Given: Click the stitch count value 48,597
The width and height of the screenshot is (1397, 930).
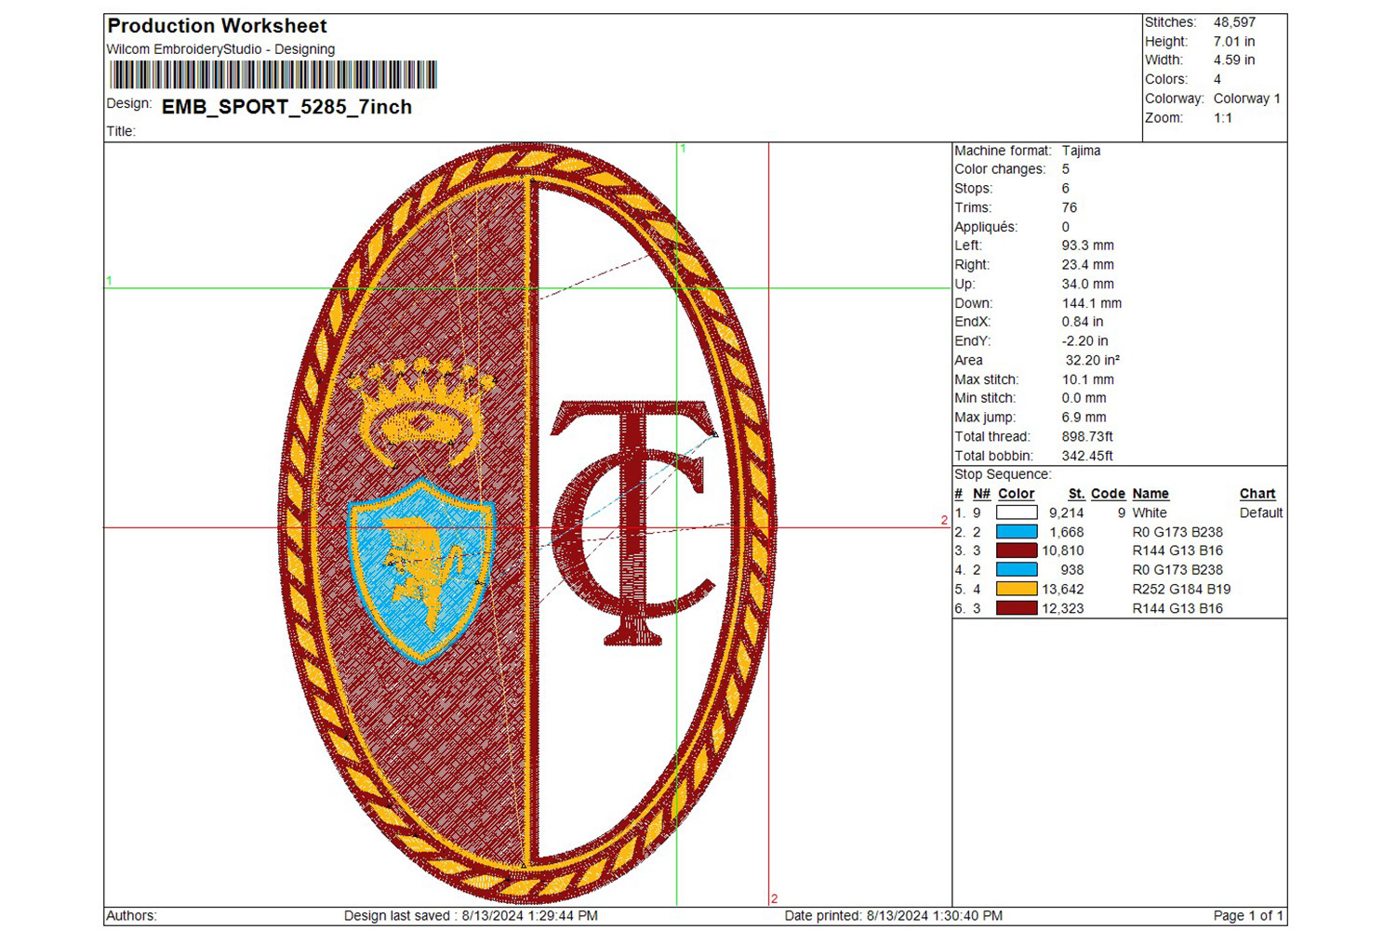Looking at the screenshot, I should [x=1234, y=22].
